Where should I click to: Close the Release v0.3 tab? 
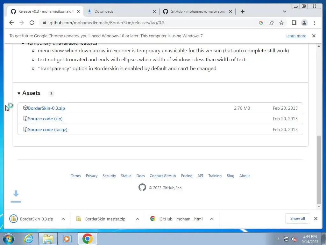point(78,11)
